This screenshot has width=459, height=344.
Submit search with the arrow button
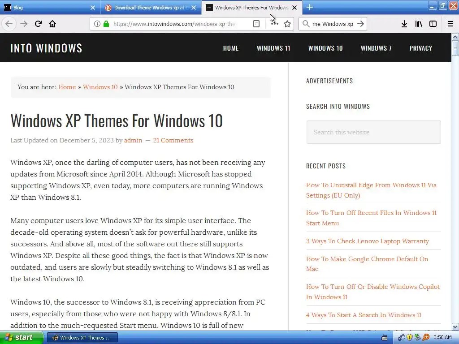point(360,24)
